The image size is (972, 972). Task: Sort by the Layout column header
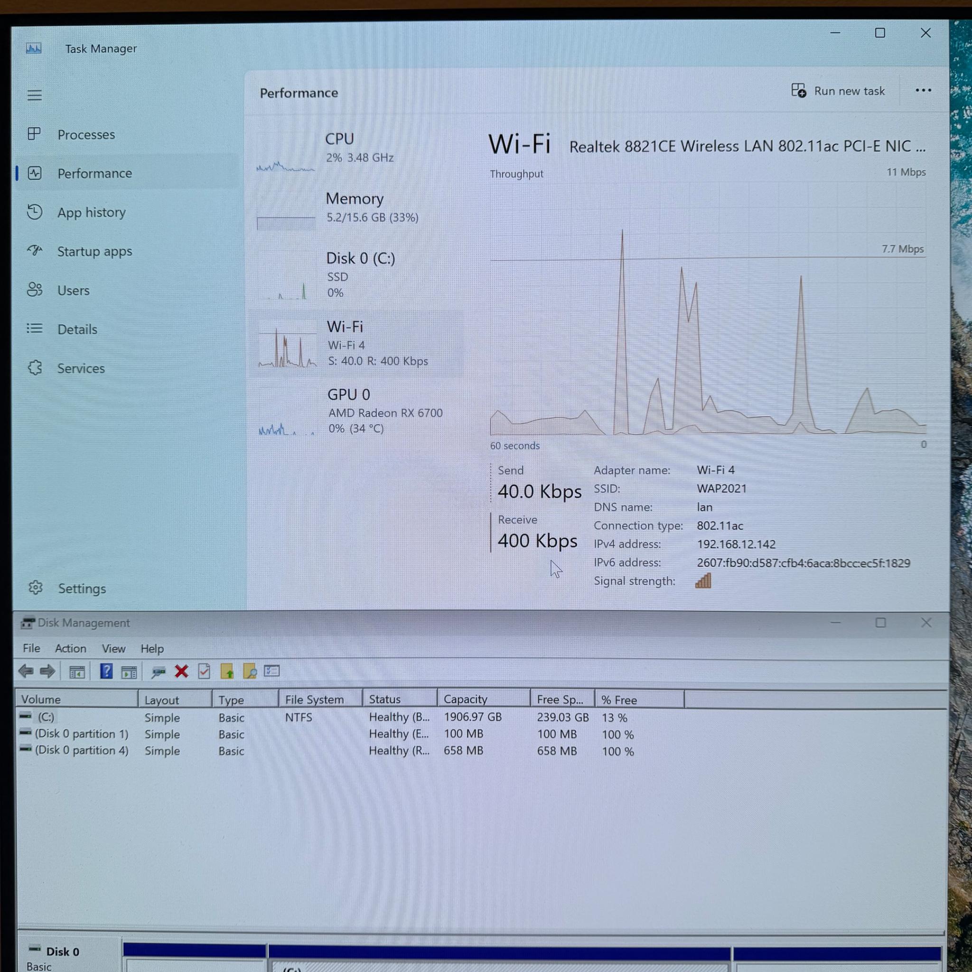pyautogui.click(x=175, y=699)
